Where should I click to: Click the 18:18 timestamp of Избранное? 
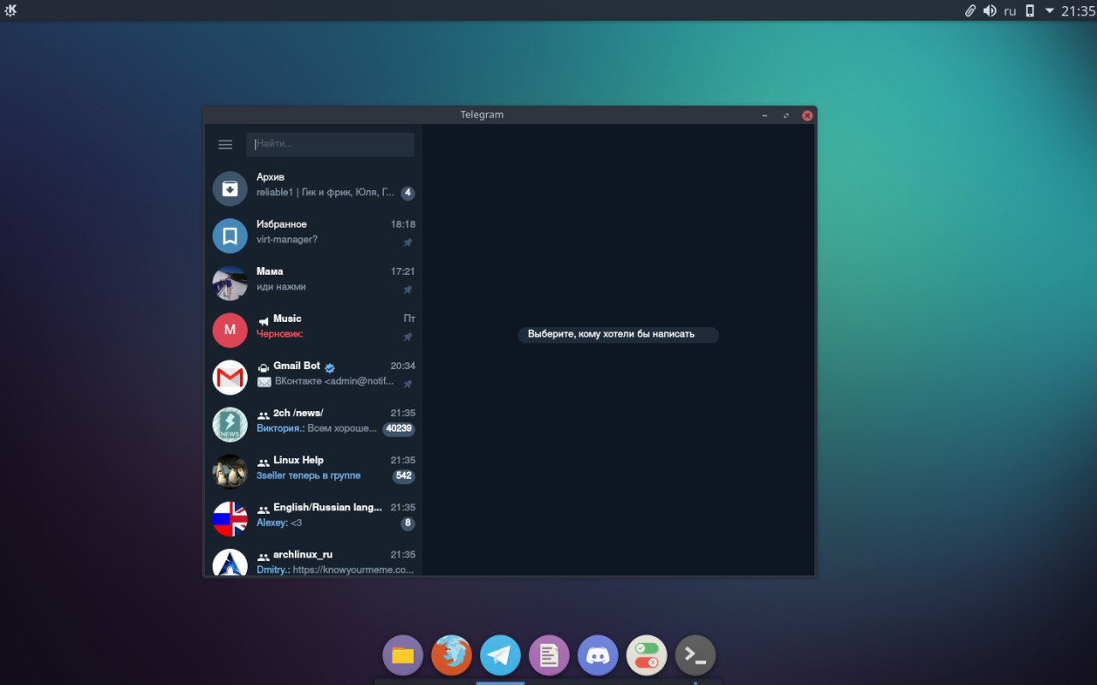403,224
